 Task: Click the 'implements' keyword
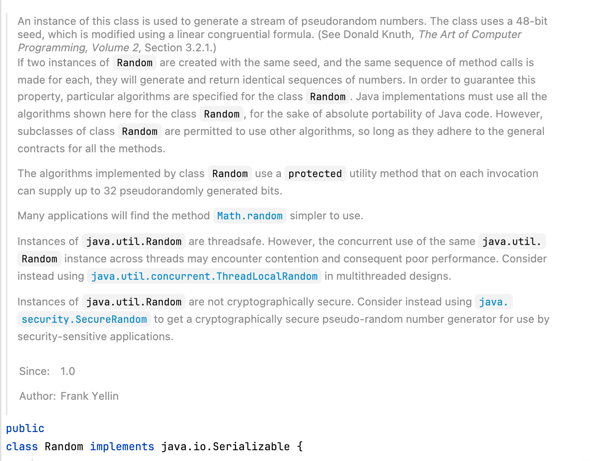click(x=122, y=447)
